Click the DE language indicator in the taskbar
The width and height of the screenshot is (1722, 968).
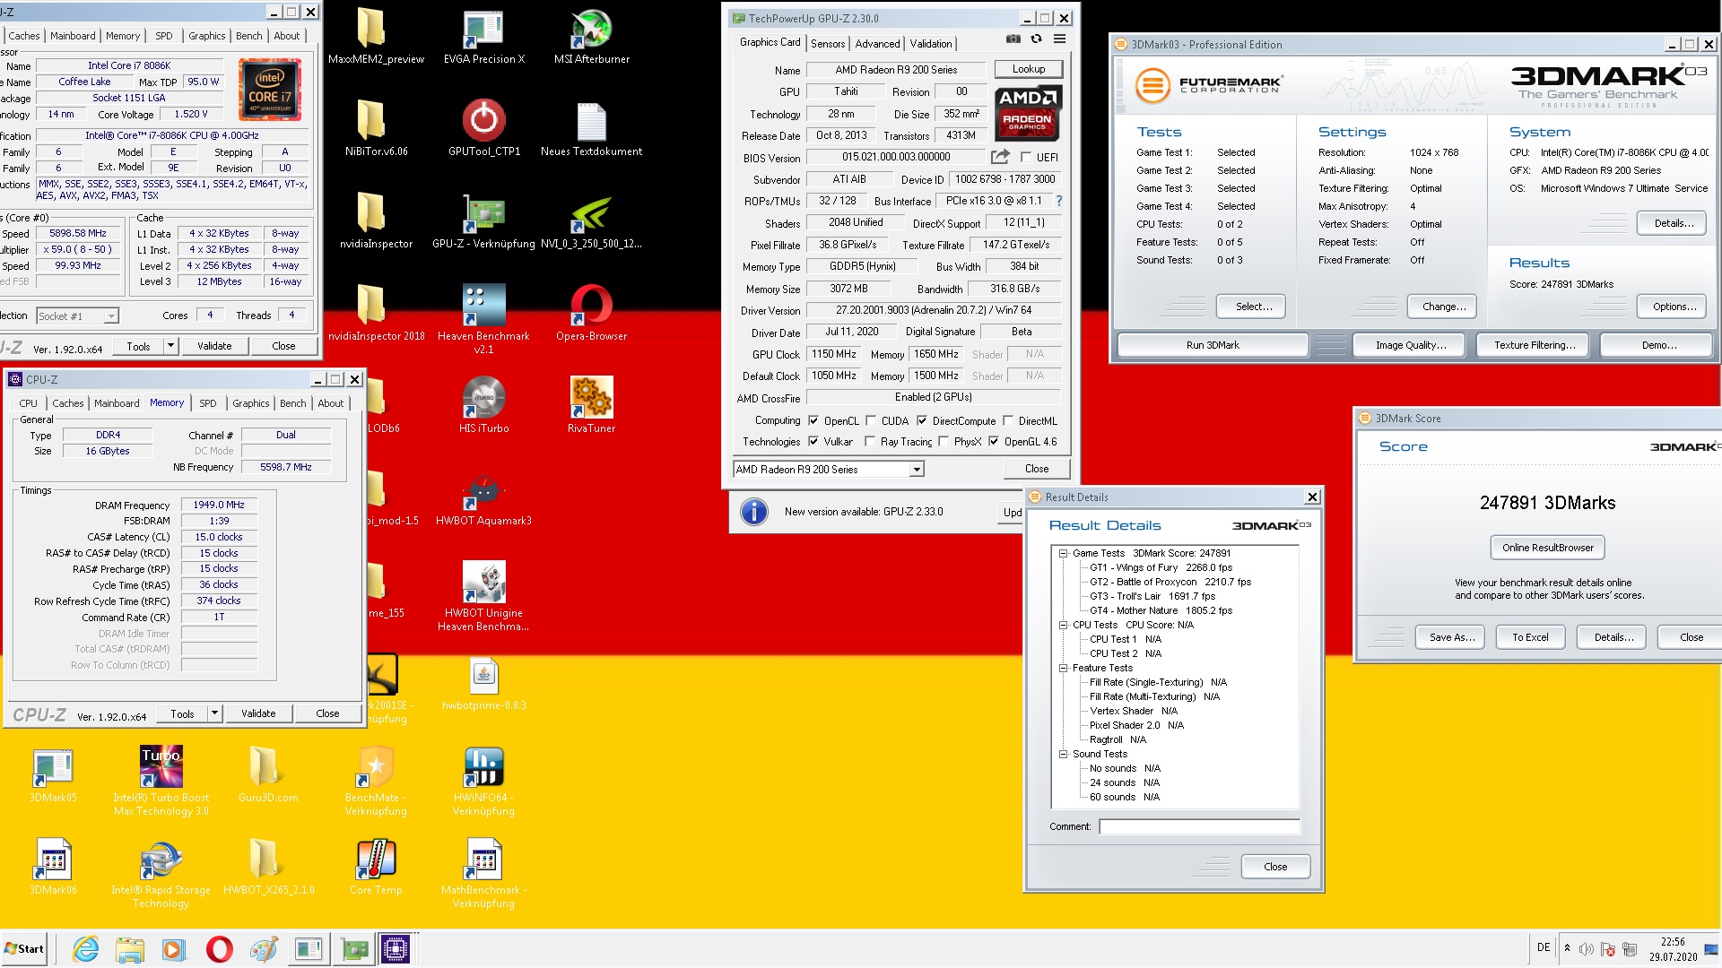(1543, 947)
